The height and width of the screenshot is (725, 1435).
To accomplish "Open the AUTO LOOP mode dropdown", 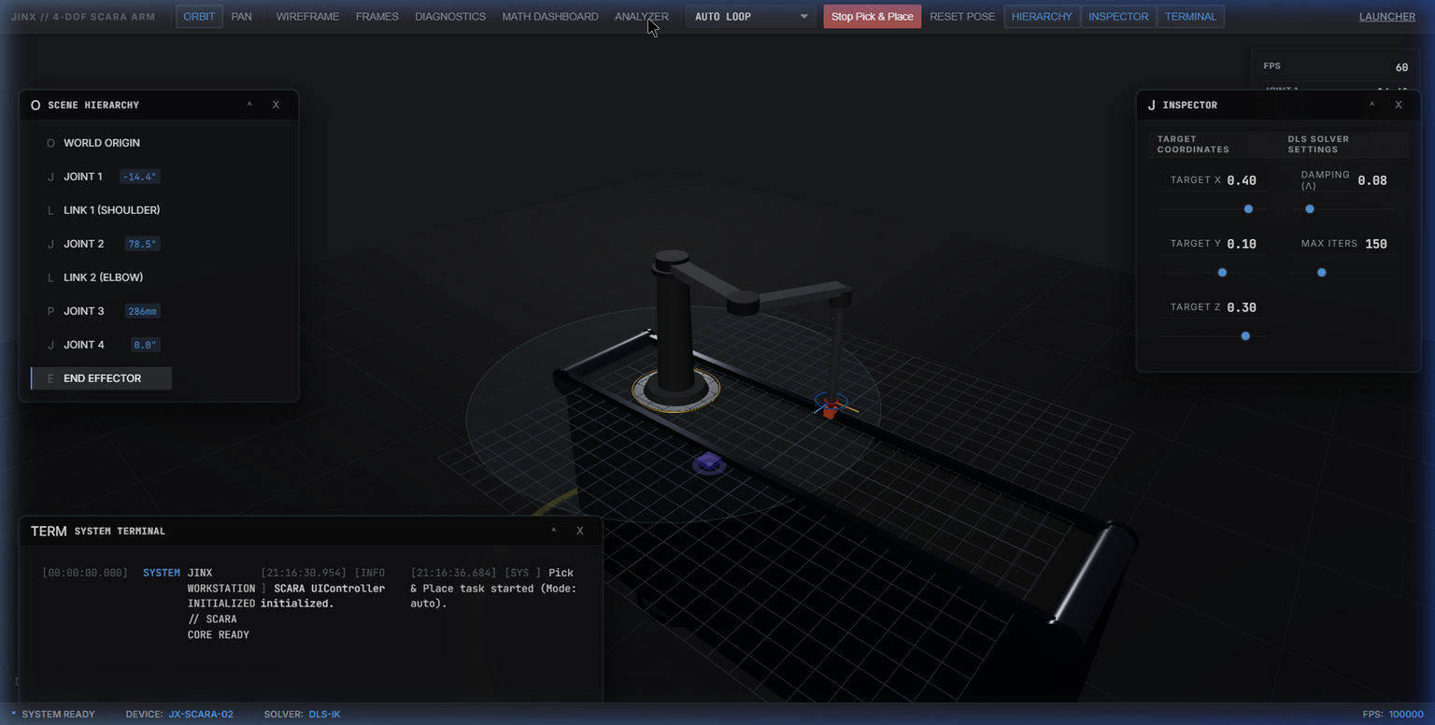I will point(750,17).
